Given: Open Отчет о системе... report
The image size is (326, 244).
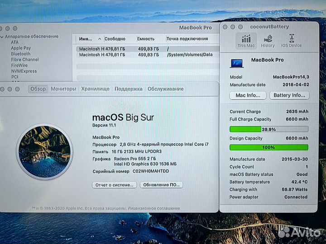Looking at the screenshot, I should [x=115, y=185].
